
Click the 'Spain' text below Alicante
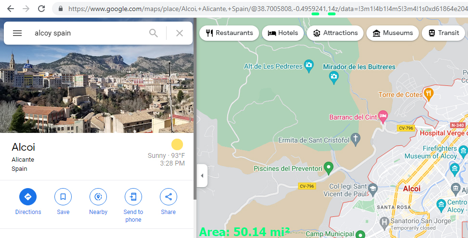[x=19, y=169]
